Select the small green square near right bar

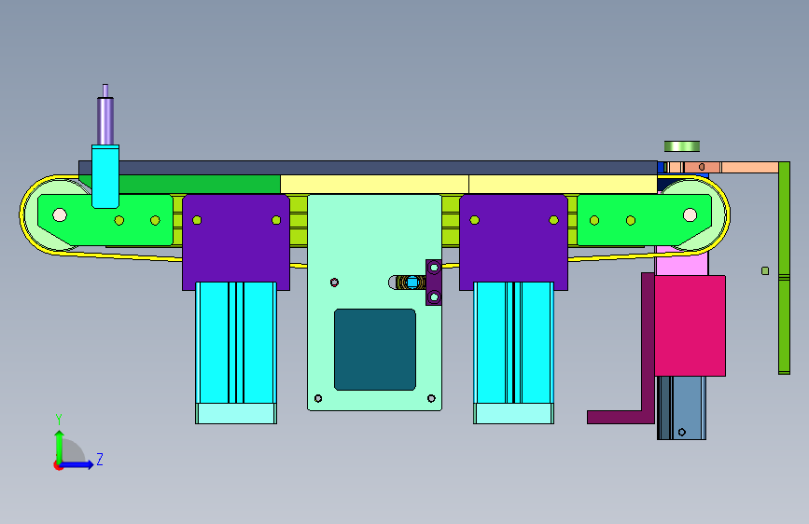tap(765, 270)
